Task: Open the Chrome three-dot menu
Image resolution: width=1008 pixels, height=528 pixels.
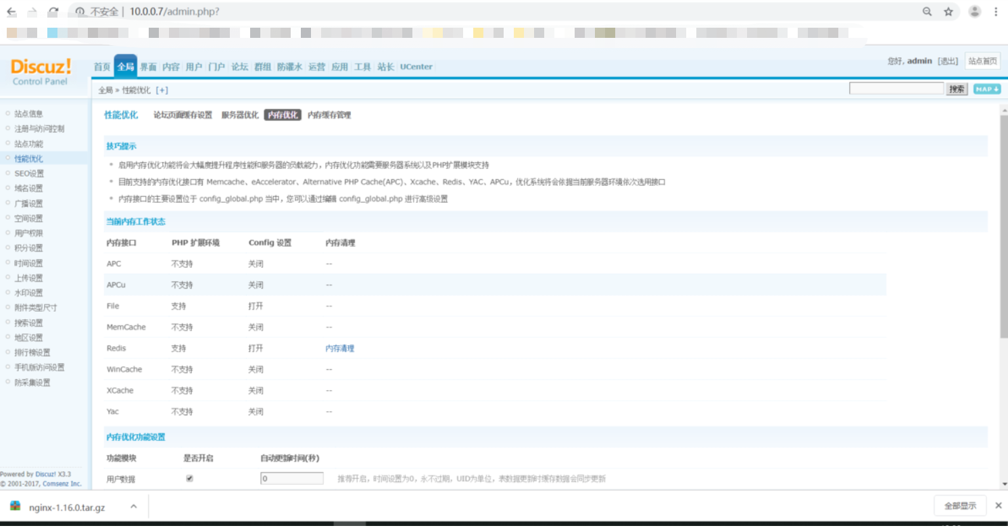Action: [x=996, y=11]
